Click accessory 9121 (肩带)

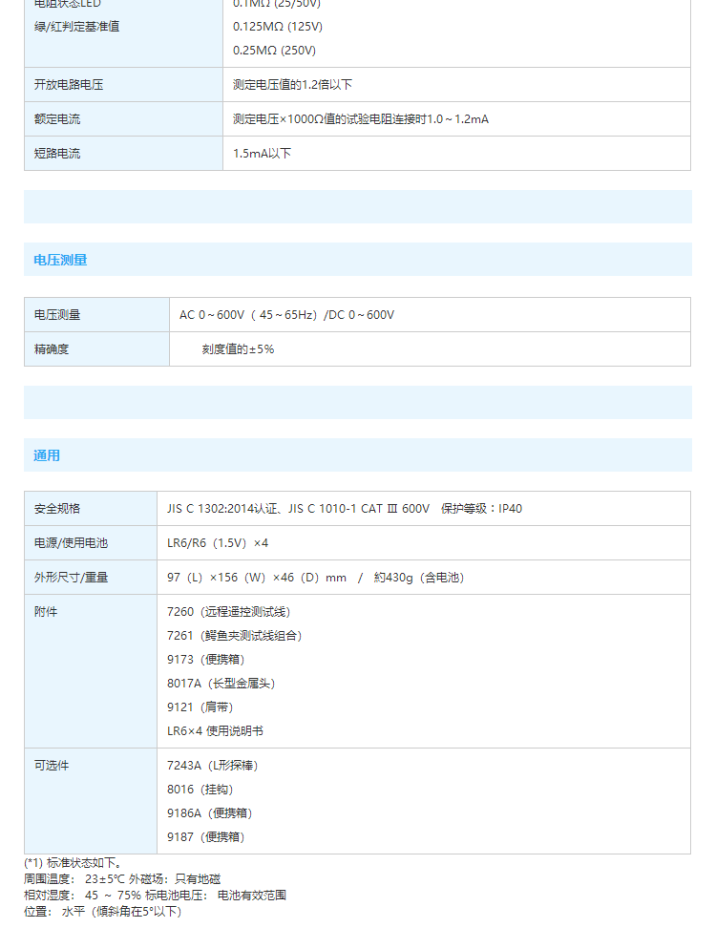[200, 707]
